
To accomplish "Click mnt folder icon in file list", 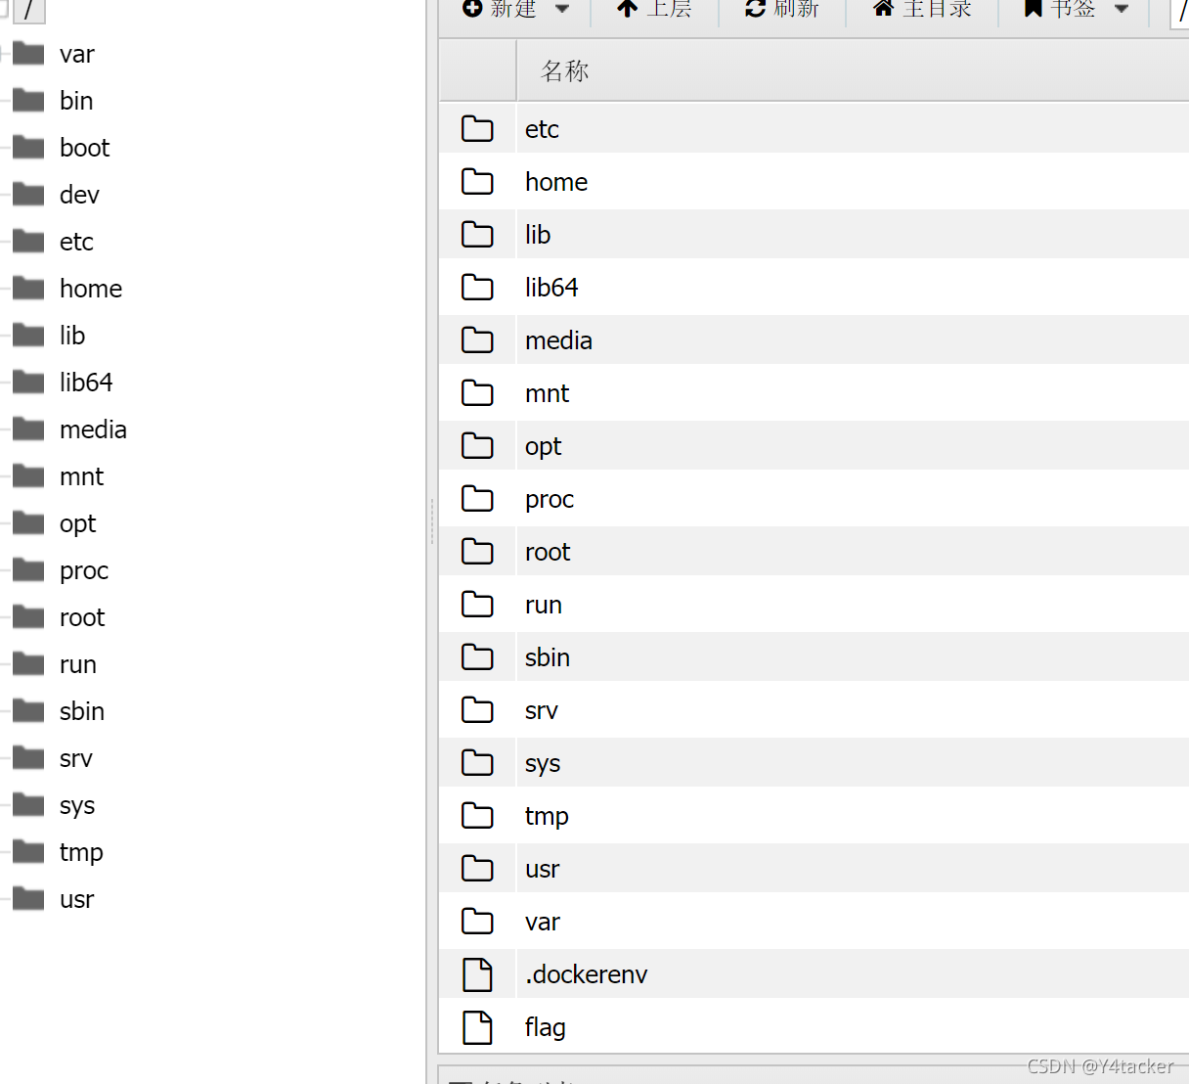I will pos(477,392).
